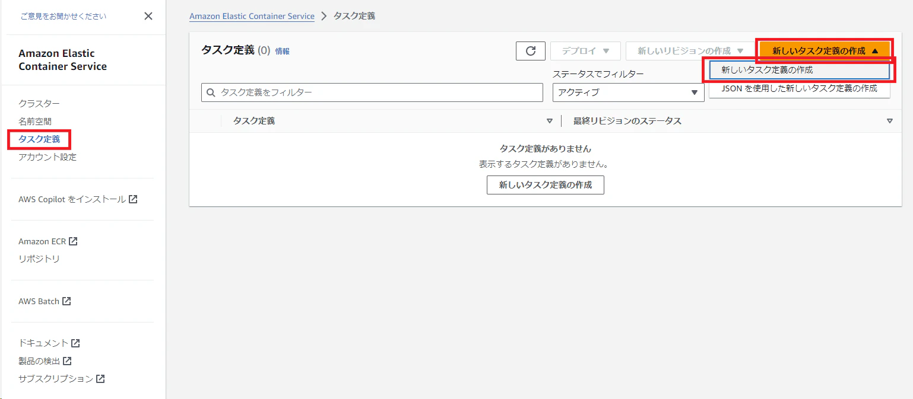The height and width of the screenshot is (399, 913).
Task: Click external link icon beside Amazon ECR
Action: (73, 241)
